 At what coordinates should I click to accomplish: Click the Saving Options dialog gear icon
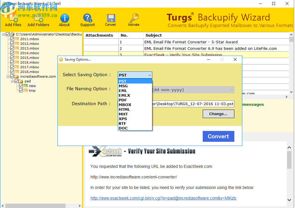[61, 59]
